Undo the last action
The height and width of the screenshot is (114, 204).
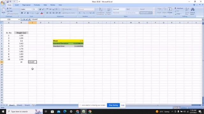10,2
